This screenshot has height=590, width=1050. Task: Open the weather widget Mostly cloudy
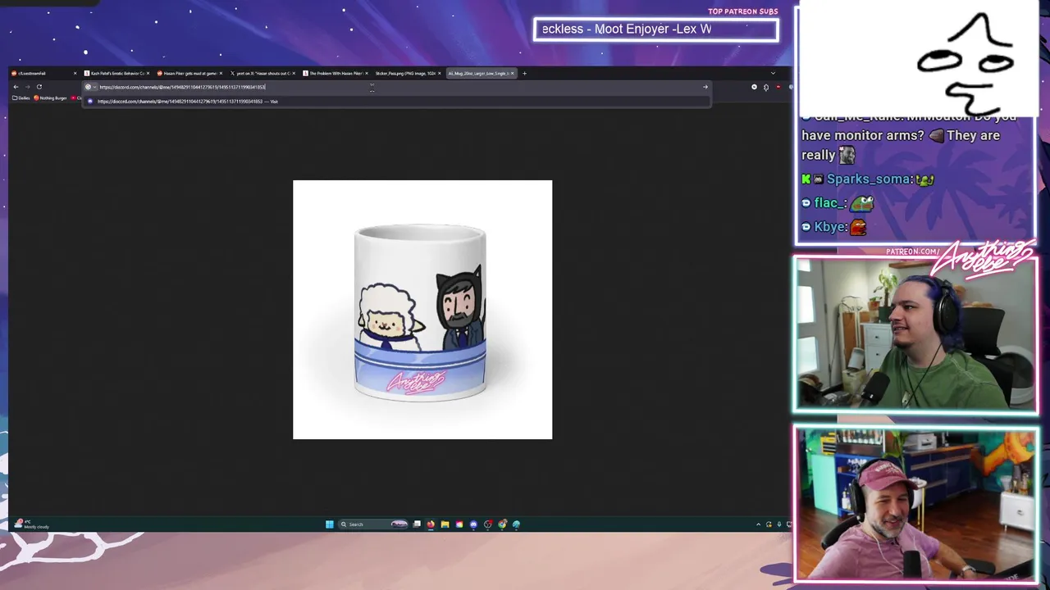[33, 524]
